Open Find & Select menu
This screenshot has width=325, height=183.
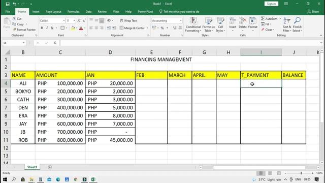(x=297, y=25)
